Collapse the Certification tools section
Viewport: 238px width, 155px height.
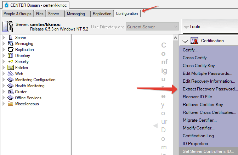pos(185,41)
